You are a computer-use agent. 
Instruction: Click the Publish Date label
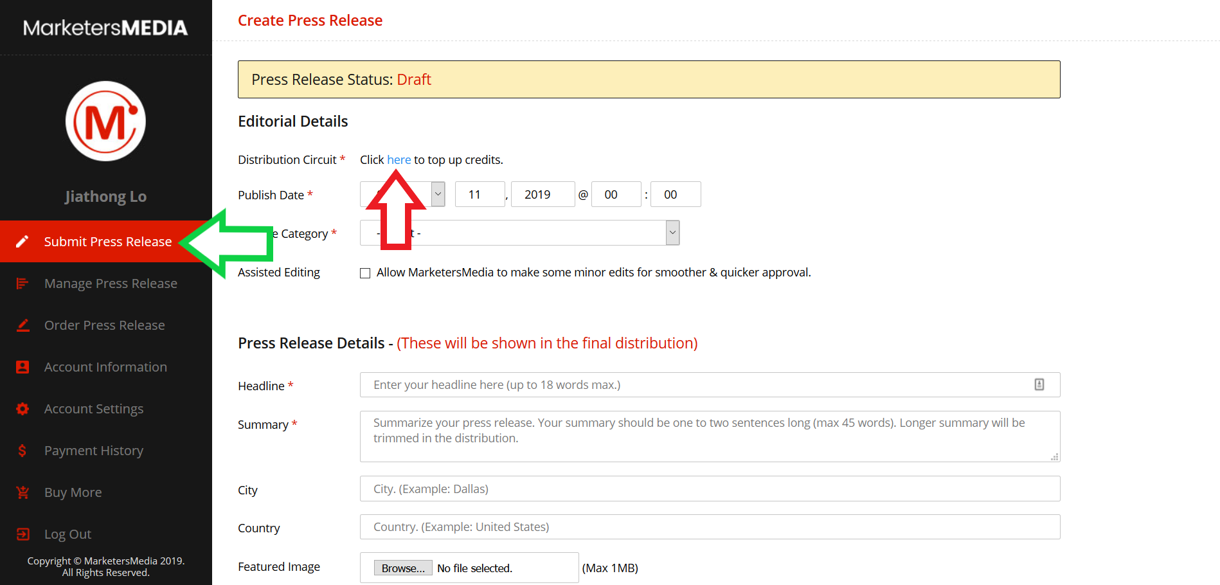[x=271, y=195]
